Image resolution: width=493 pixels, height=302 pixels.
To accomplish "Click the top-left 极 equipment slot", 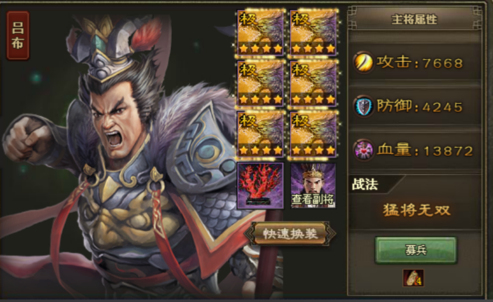I will click(261, 32).
